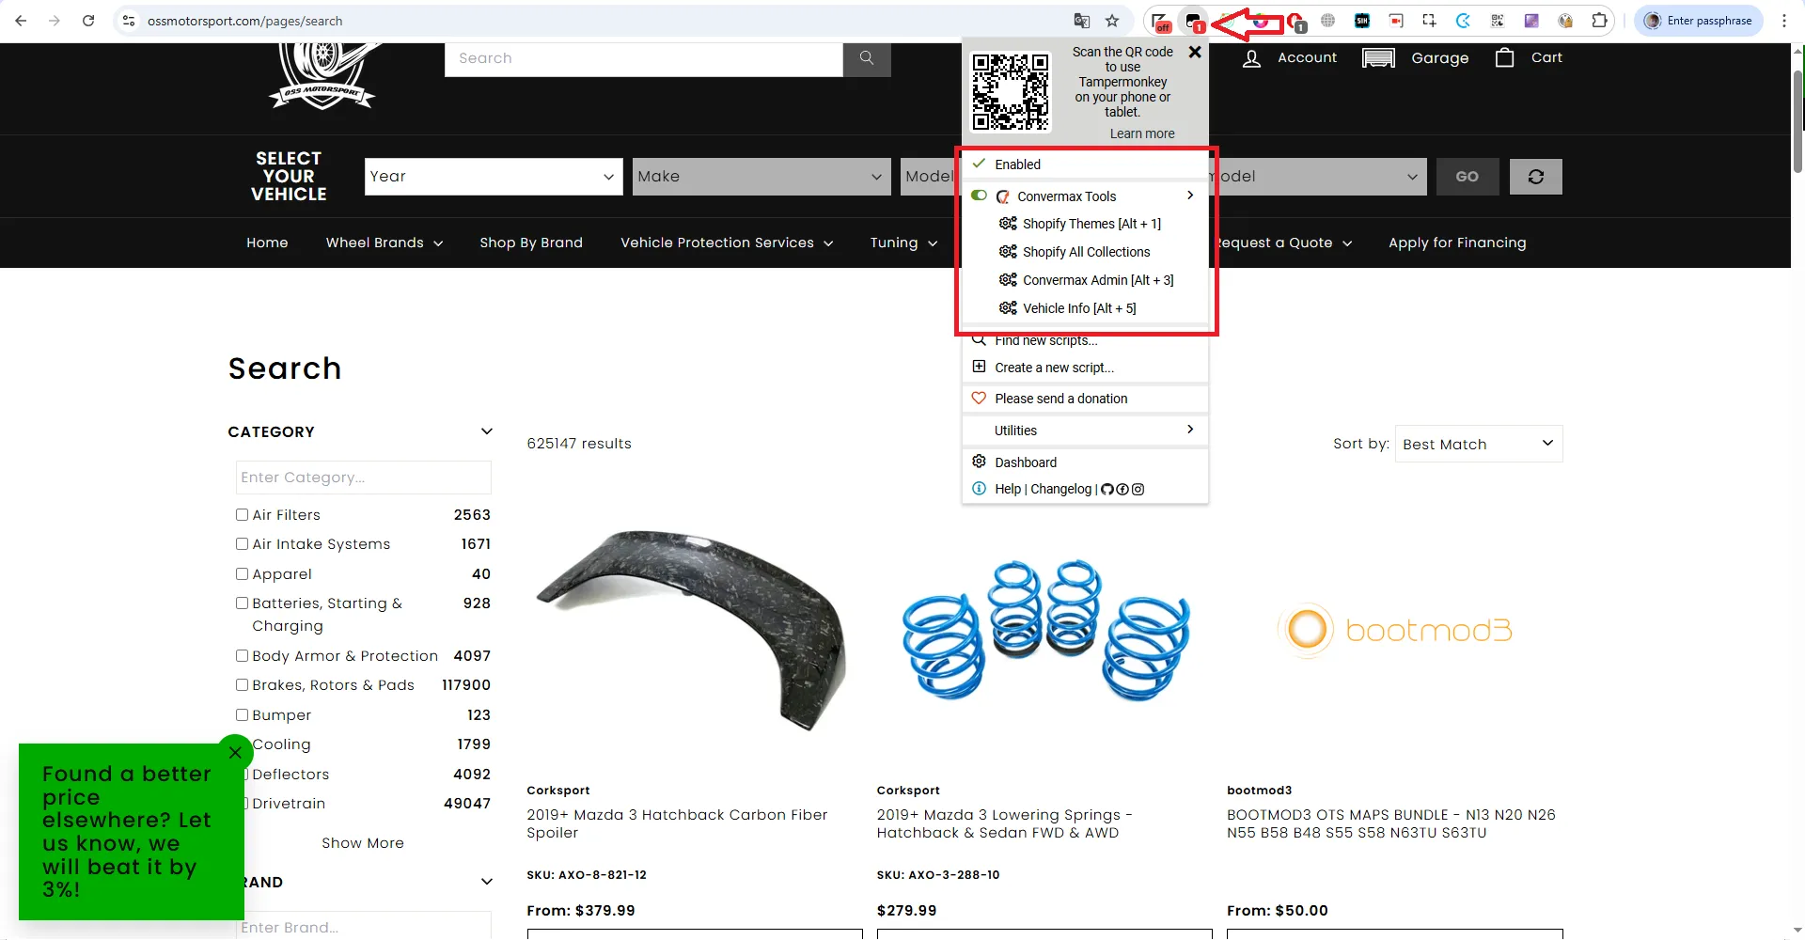
Task: Tick the Apparel category checkbox
Action: [242, 574]
